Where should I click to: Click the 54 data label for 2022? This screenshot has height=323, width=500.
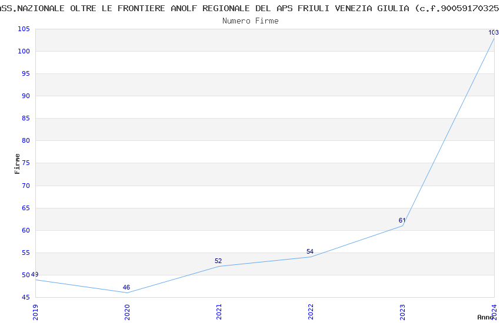310,252
